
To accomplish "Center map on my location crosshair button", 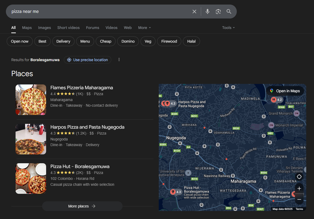I will pos(299,177).
